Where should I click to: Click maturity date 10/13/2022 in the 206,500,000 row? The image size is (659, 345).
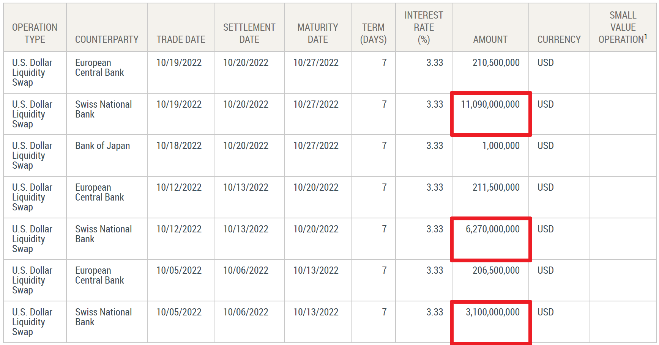[316, 270]
